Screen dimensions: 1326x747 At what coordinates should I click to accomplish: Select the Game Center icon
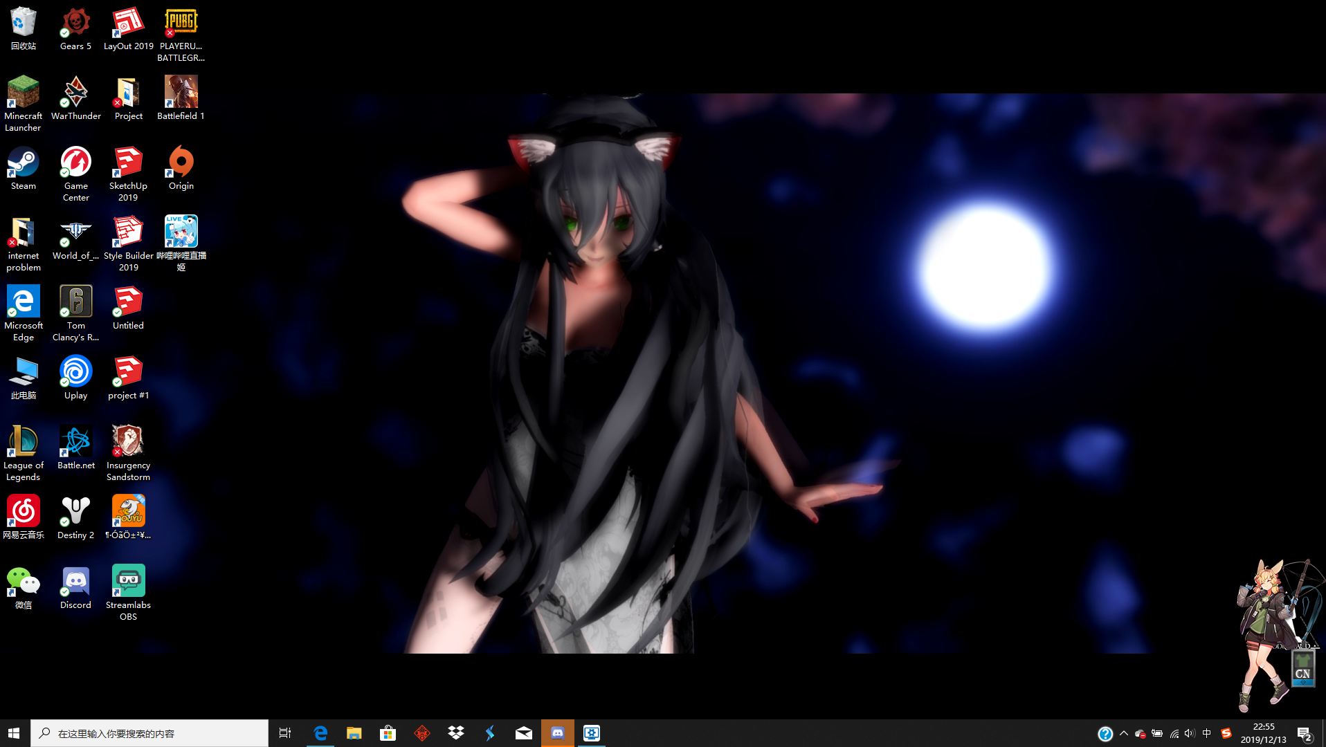click(x=75, y=174)
